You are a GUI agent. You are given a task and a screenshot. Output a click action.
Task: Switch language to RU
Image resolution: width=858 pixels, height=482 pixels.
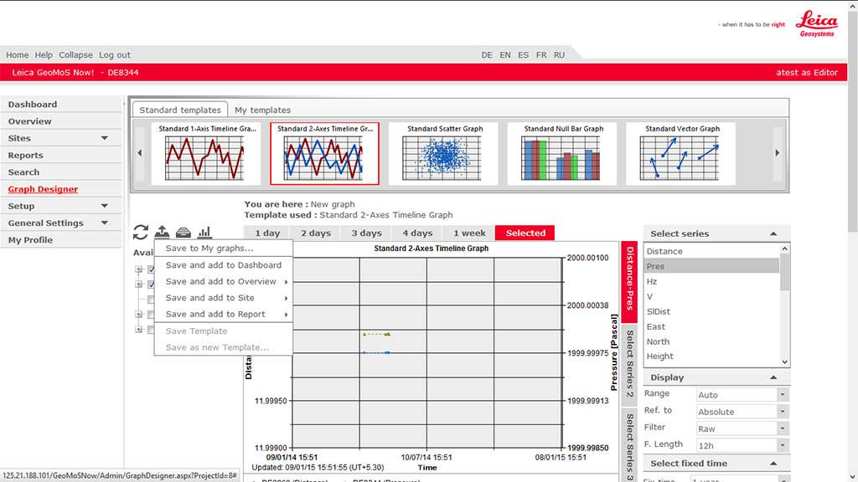pyautogui.click(x=559, y=54)
